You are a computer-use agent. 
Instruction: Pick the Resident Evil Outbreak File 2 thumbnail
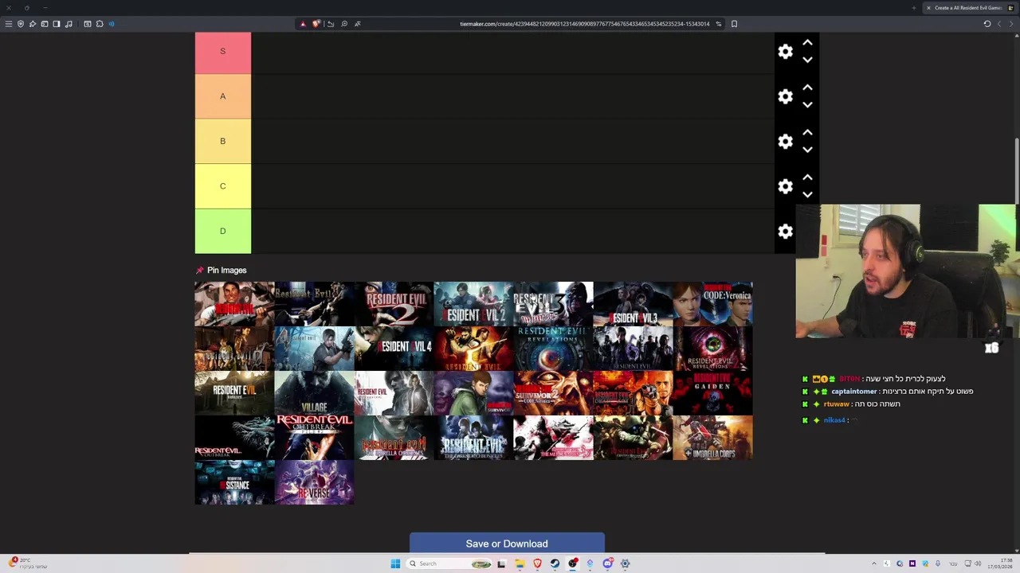tap(314, 438)
